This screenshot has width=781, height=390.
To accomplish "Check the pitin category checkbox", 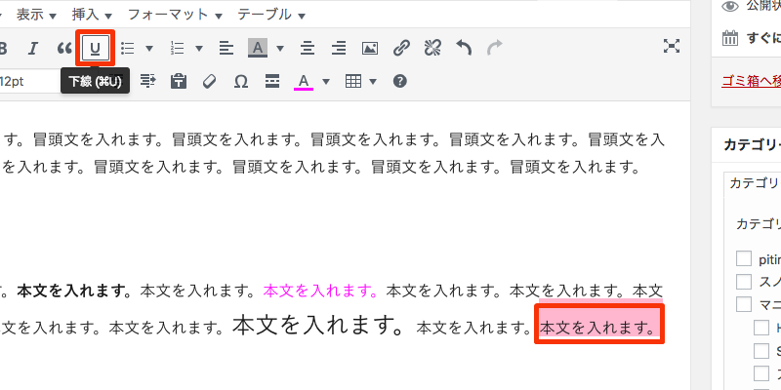I will (744, 259).
